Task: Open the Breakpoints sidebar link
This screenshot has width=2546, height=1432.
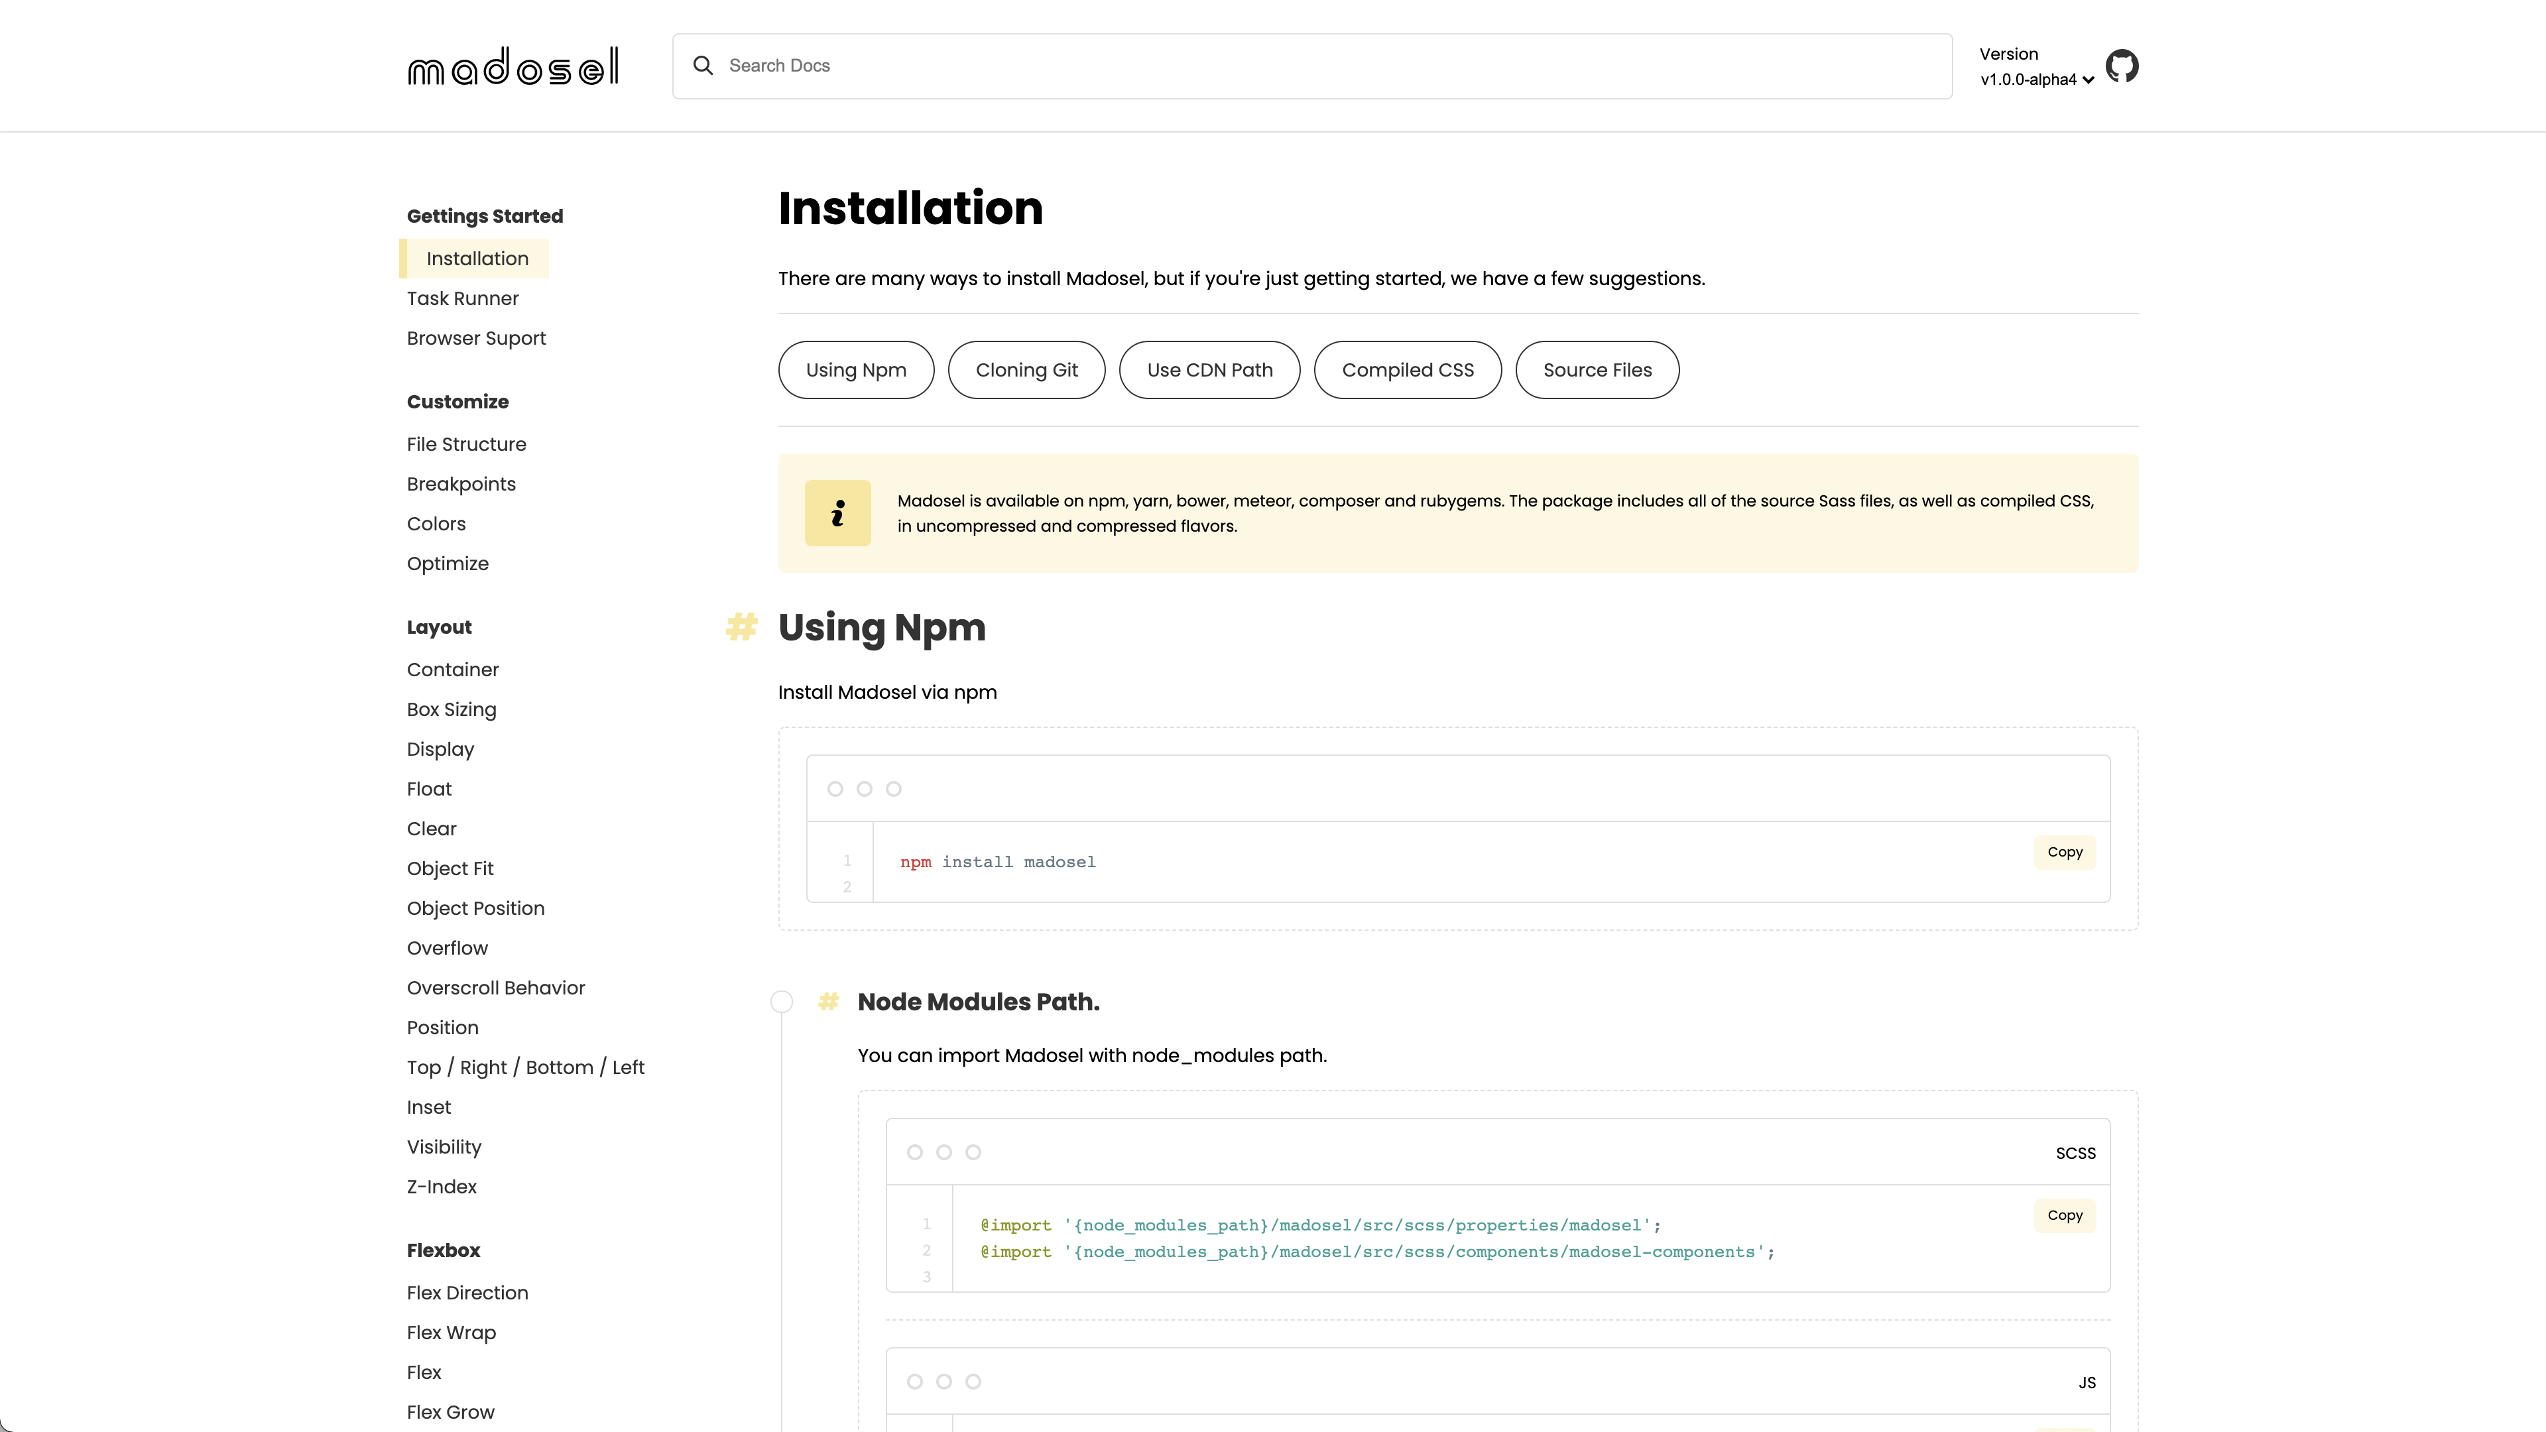Action: 461,484
